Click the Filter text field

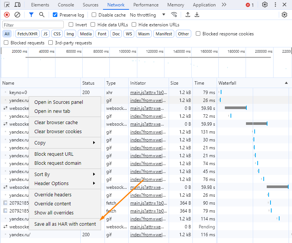[33, 25]
